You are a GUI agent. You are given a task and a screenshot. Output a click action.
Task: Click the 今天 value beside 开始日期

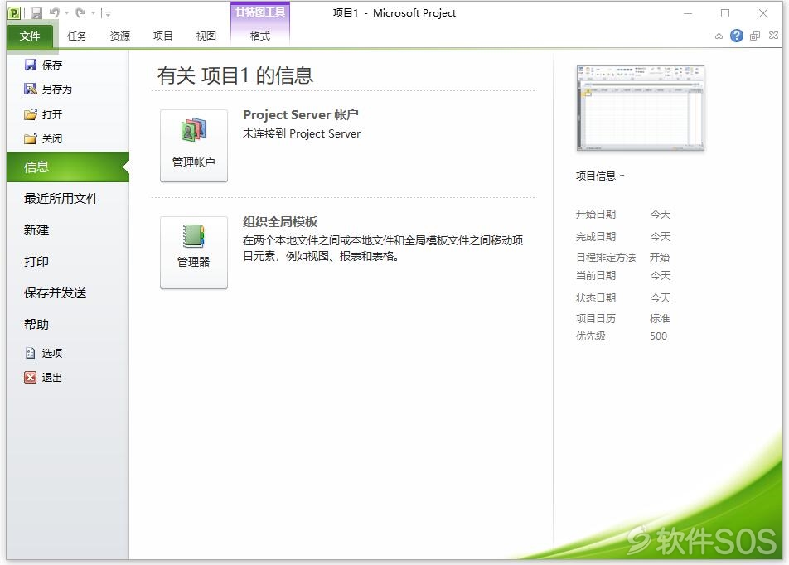pyautogui.click(x=661, y=215)
